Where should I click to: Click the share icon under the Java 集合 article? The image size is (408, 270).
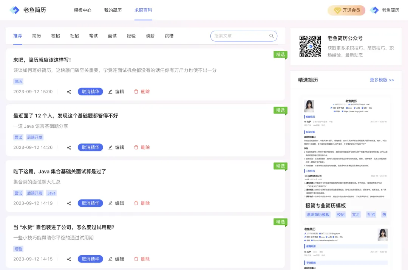[69, 203]
